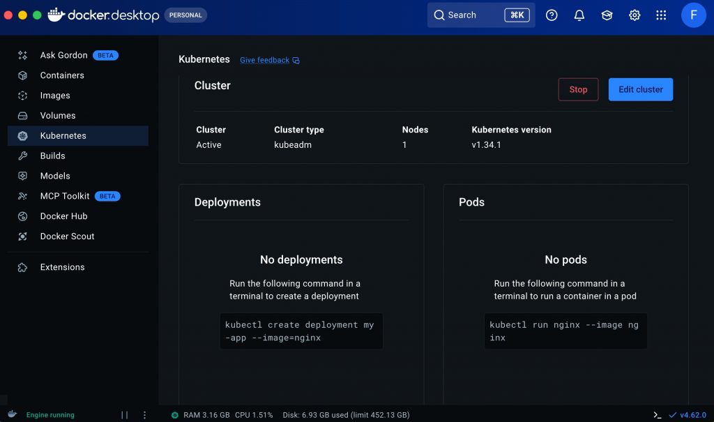
Task: Open the Learning center graduation cap icon
Action: (x=607, y=15)
